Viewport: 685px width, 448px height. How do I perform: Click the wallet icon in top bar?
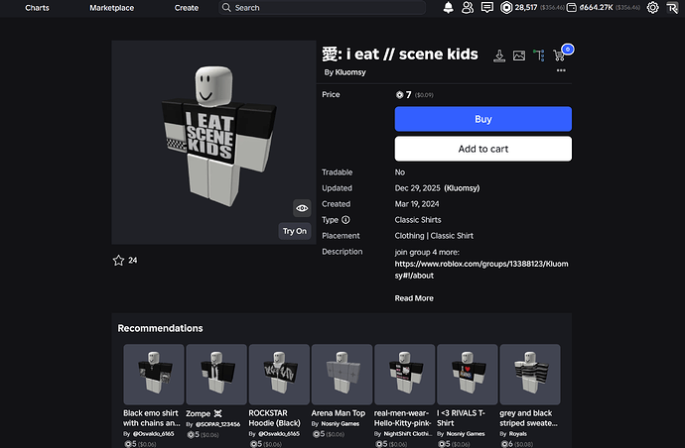(572, 7)
